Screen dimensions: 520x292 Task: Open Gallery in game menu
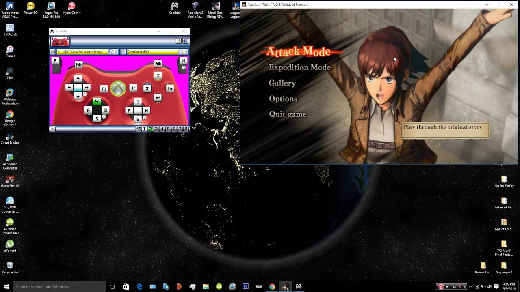[x=282, y=83]
